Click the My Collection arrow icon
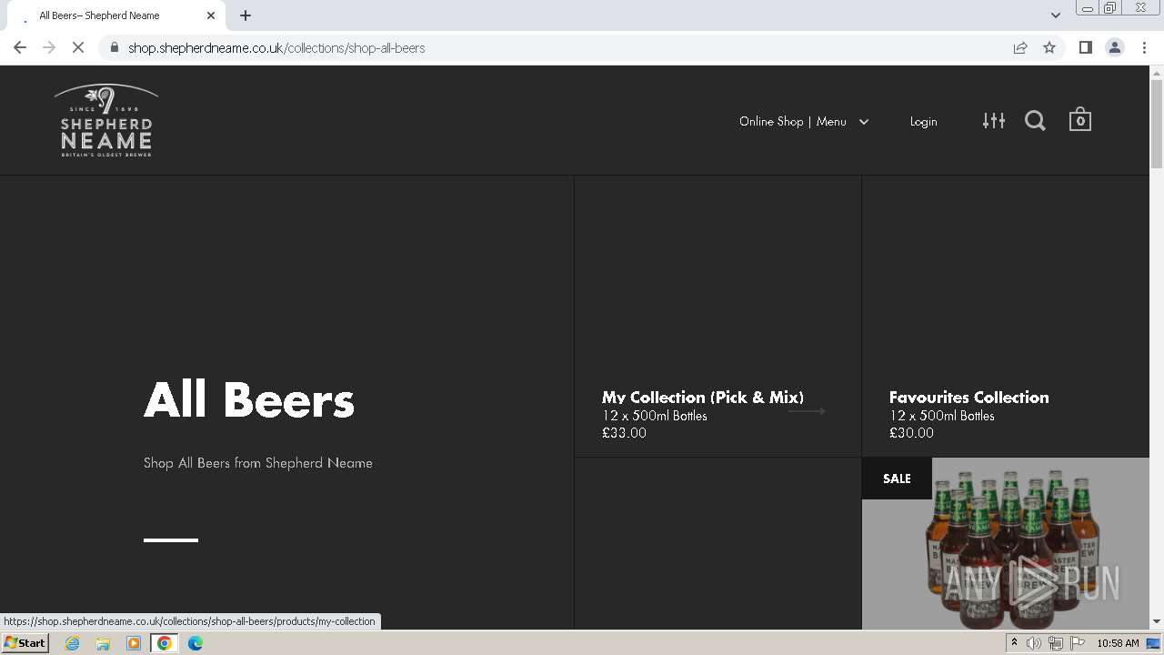Image resolution: width=1164 pixels, height=655 pixels. coord(807,411)
